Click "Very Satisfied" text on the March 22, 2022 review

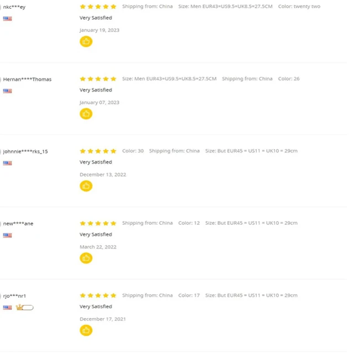pyautogui.click(x=96, y=234)
